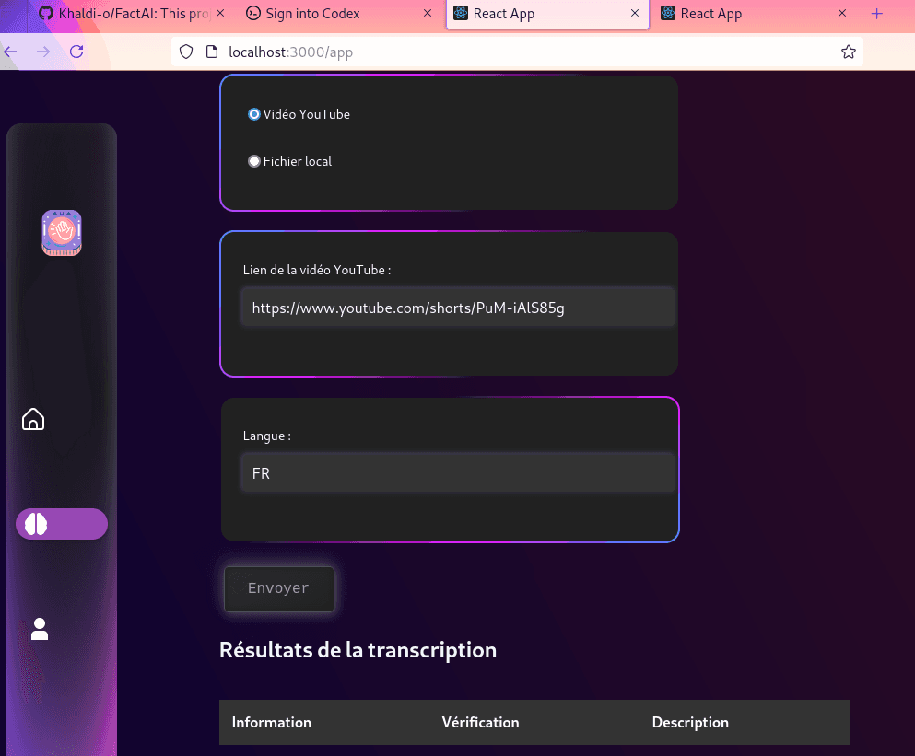Open the user profile icon in sidebar
Image resolution: width=915 pixels, height=756 pixels.
[x=40, y=629]
